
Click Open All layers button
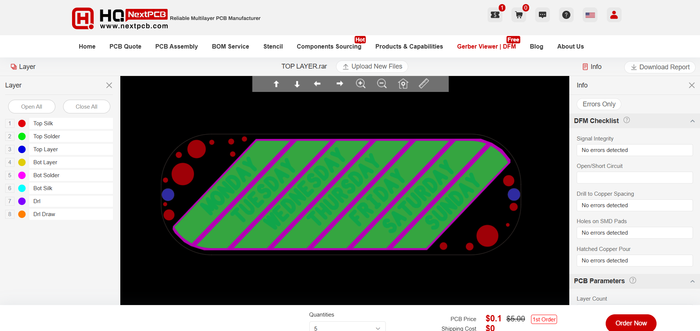click(32, 107)
